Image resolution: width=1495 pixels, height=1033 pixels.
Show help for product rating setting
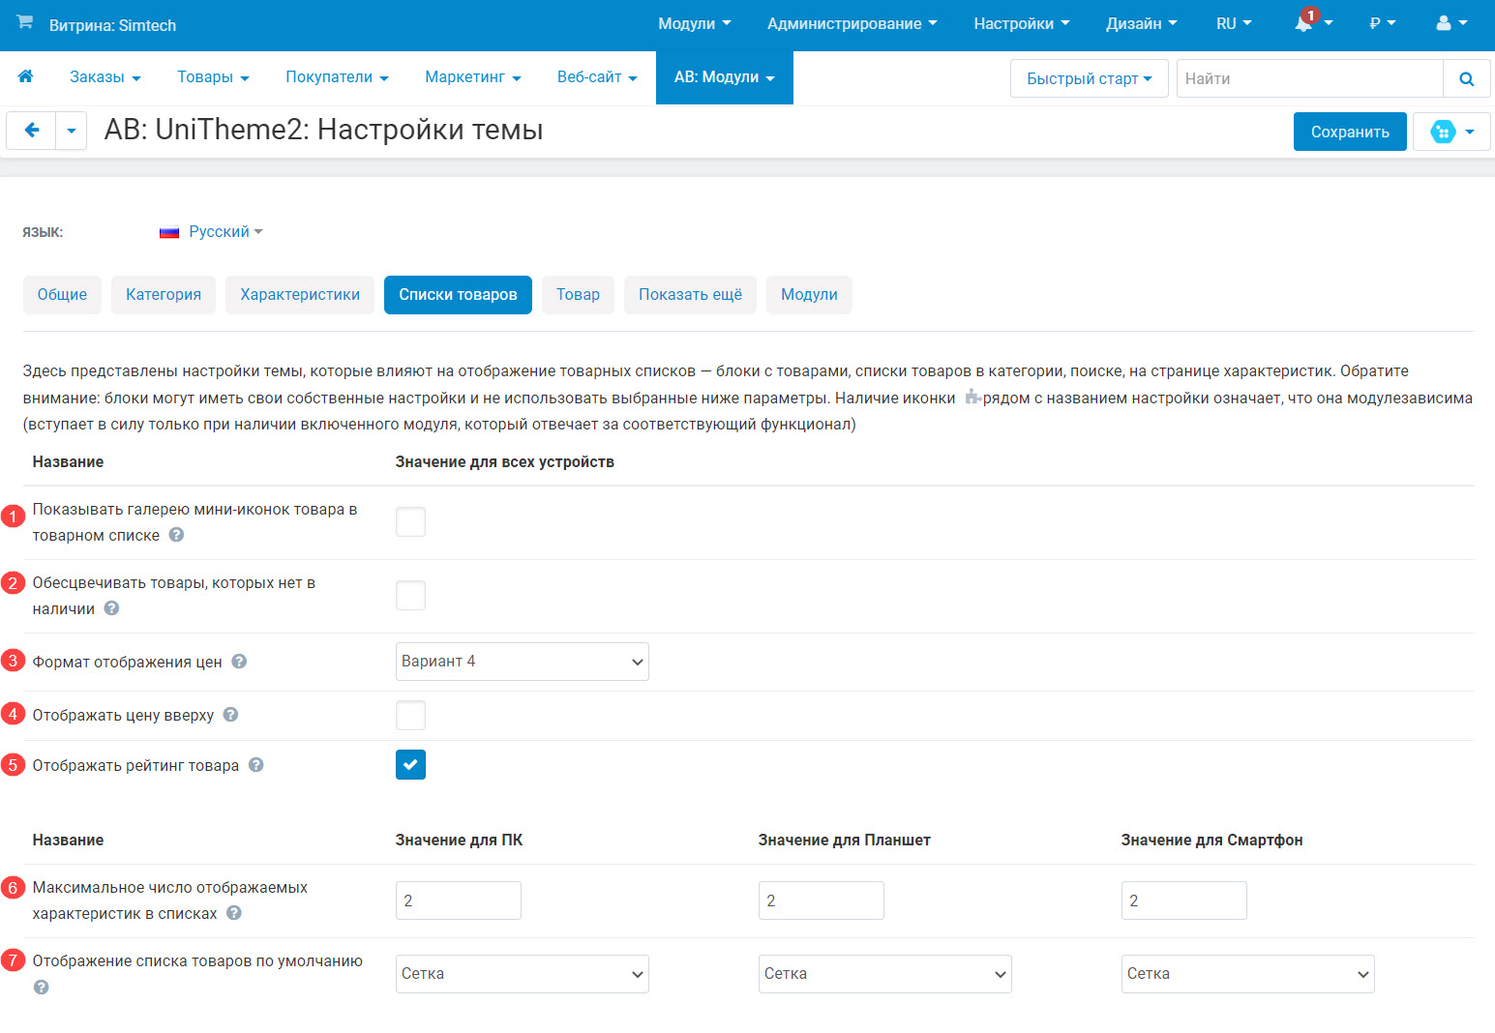tap(255, 765)
